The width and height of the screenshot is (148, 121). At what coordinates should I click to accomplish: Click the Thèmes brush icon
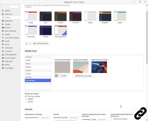(x=3, y=18)
